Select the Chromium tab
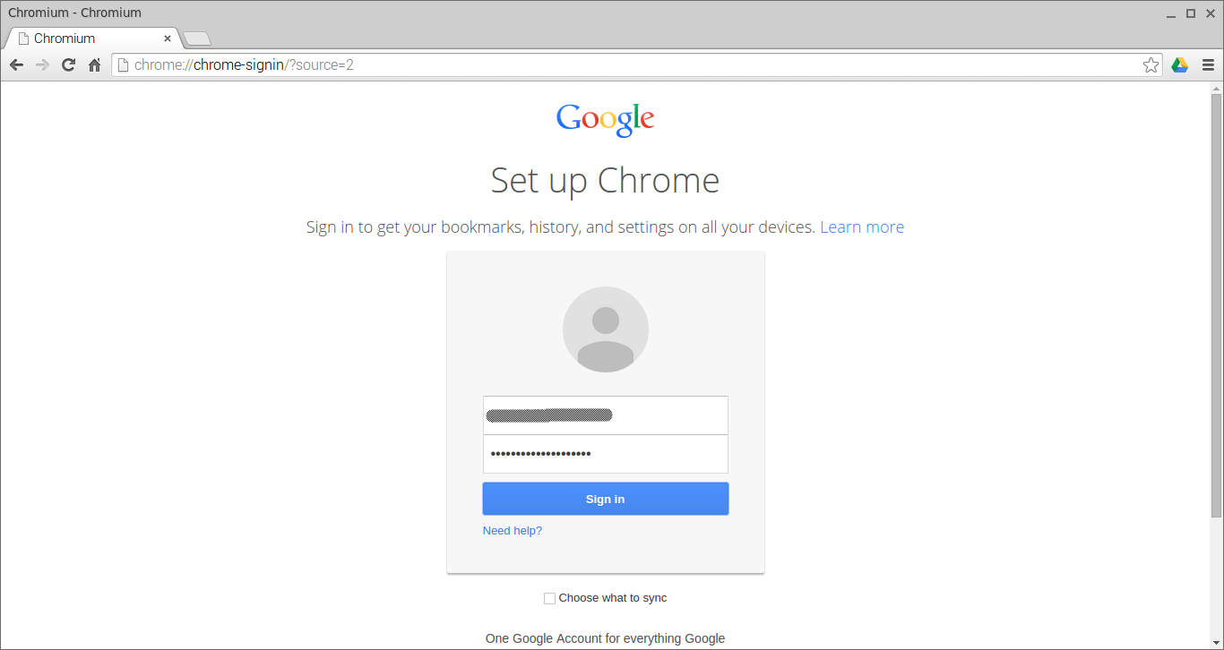 (94, 38)
